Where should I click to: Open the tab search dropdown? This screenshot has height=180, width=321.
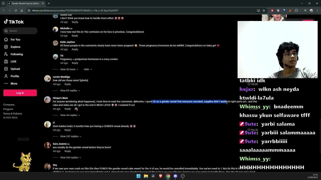[3, 3]
